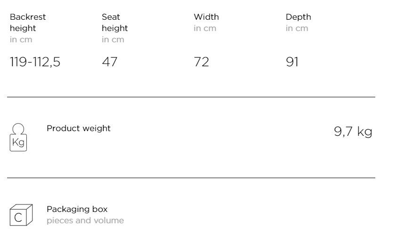Click the Packaging box heading
Viewport: 404px width, 235px height.
pyautogui.click(x=77, y=209)
